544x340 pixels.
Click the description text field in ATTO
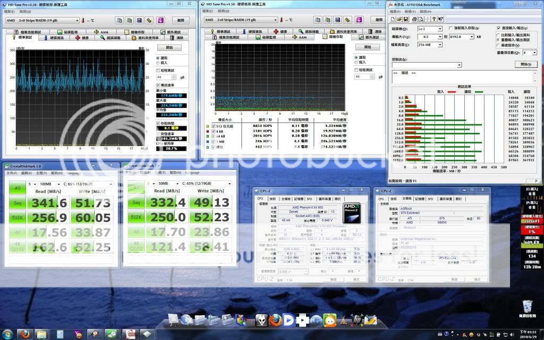[x=462, y=77]
